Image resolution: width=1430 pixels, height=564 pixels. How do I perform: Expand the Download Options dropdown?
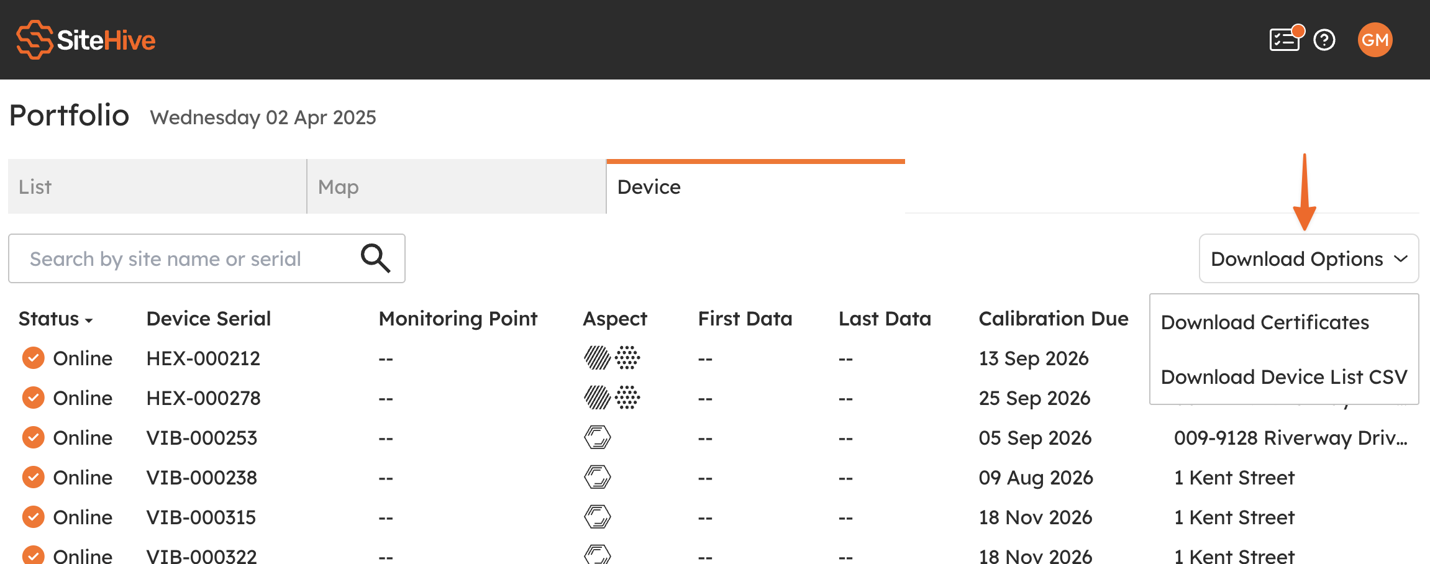[x=1309, y=258]
